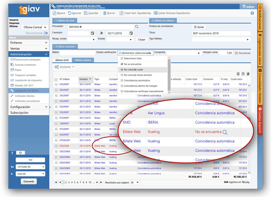
Task: Open the Notificaciones side tab
Action: (260, 17)
